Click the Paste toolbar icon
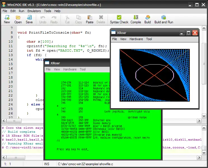 90,19
